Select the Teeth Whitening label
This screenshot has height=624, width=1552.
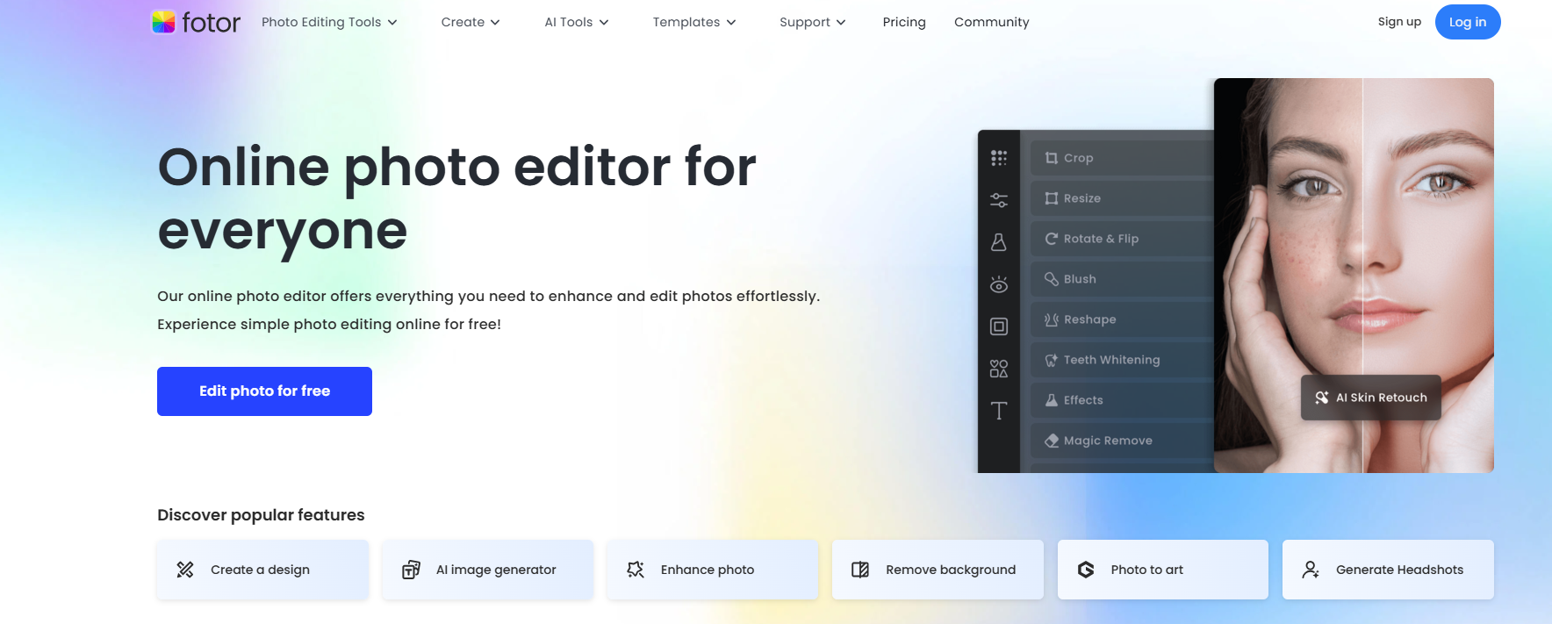[x=1112, y=360]
